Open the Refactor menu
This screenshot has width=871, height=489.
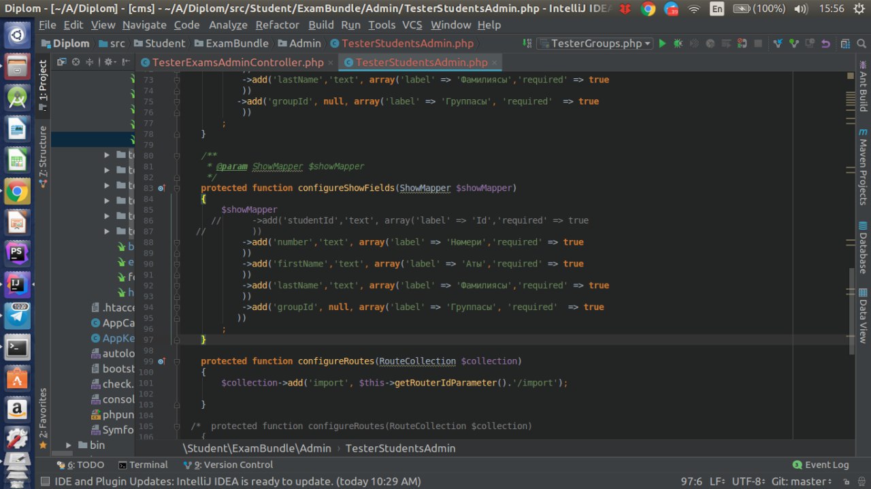click(x=277, y=25)
